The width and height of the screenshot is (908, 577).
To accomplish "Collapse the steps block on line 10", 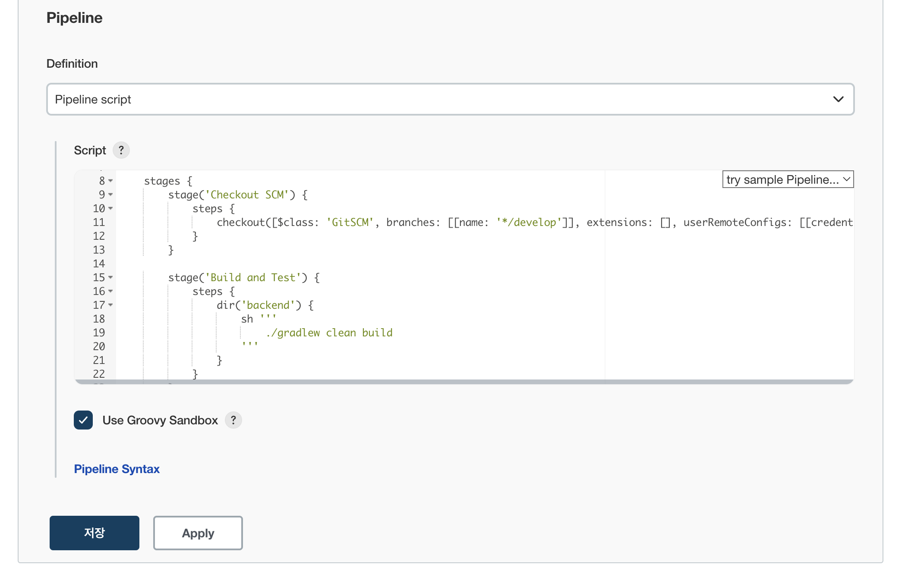I will click(x=111, y=208).
